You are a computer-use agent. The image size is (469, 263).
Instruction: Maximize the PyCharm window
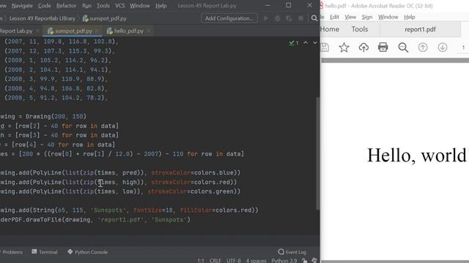tap(288, 5)
